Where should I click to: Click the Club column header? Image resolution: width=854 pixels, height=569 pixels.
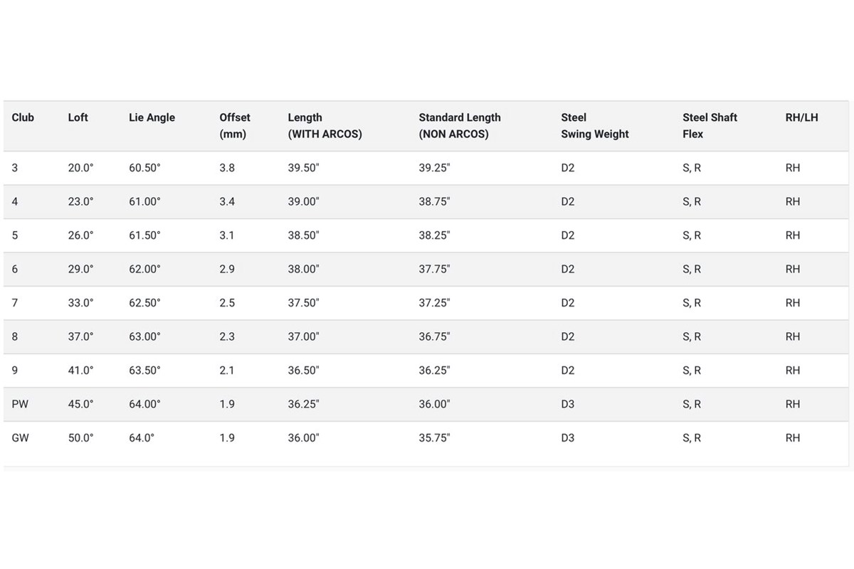coord(23,117)
